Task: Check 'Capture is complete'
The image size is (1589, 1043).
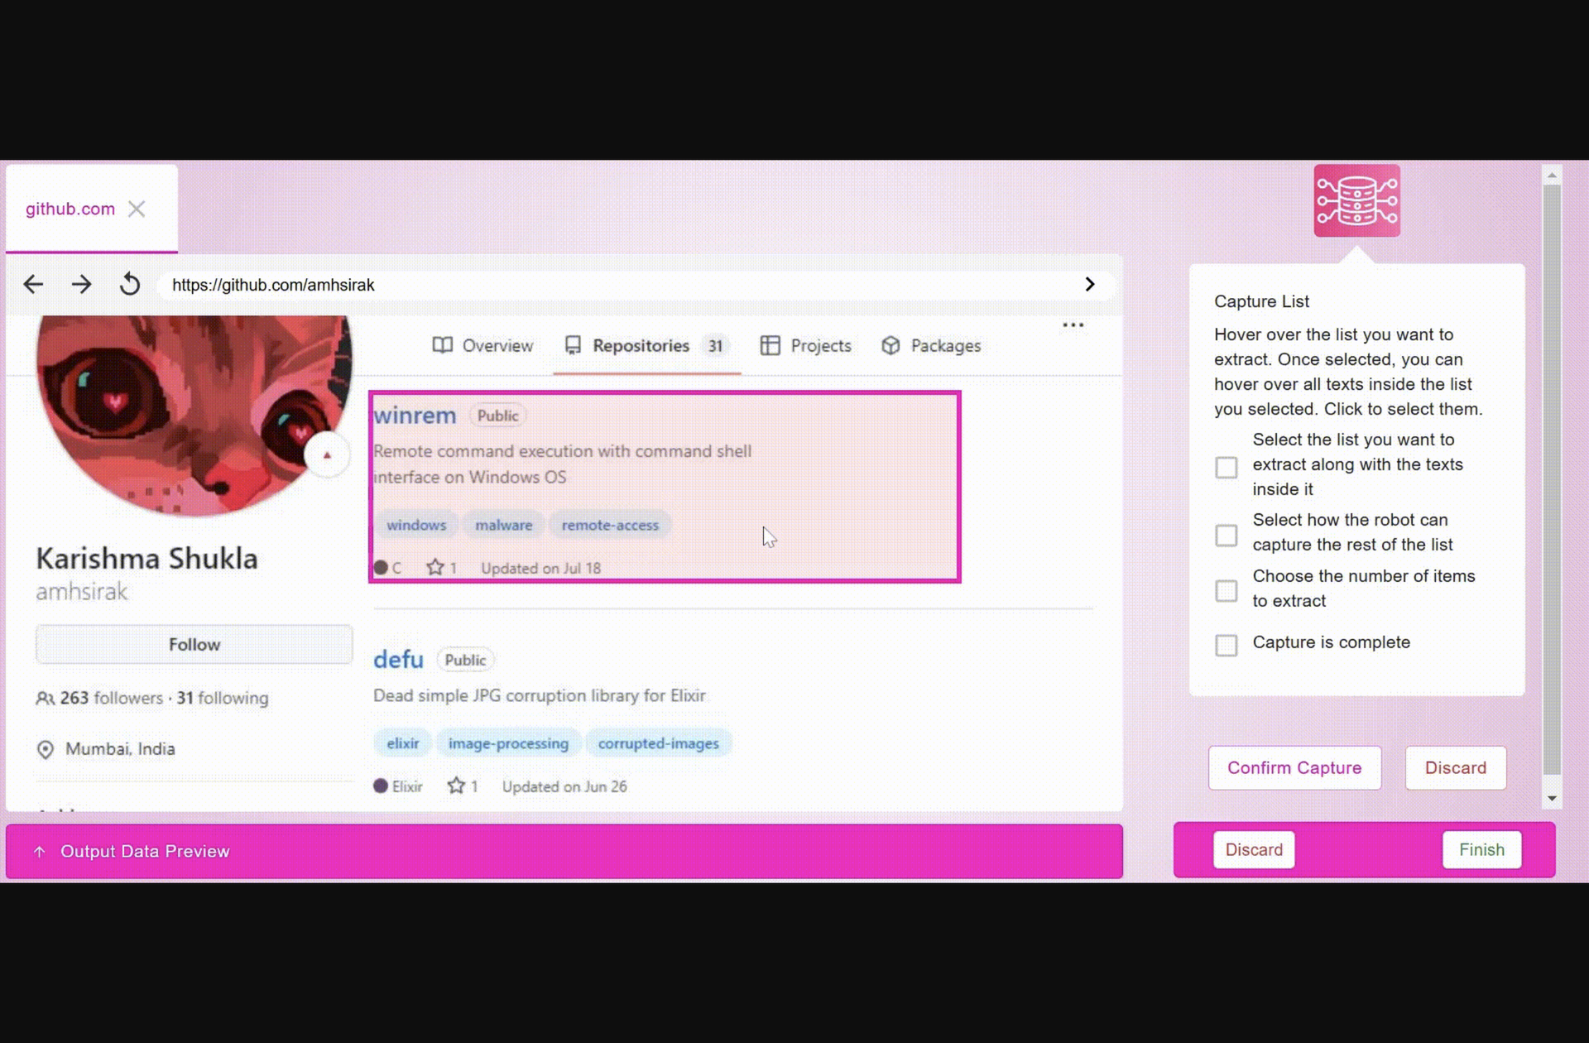Action: 1227,645
